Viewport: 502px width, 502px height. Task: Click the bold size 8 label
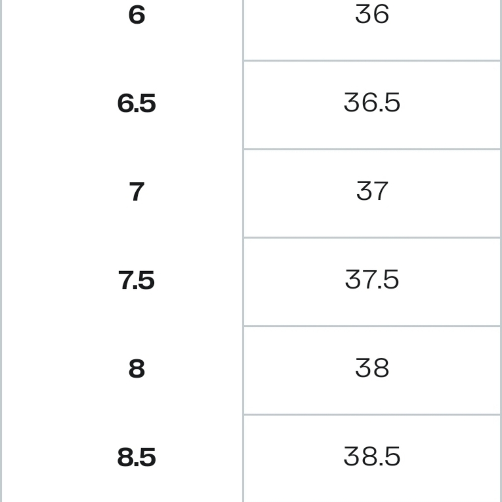point(137,369)
